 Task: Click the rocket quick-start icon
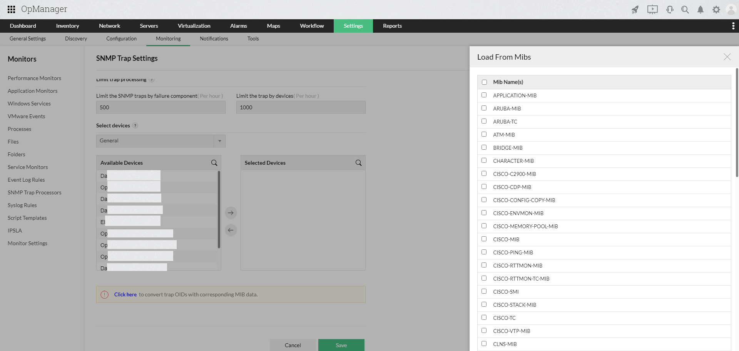pyautogui.click(x=635, y=10)
